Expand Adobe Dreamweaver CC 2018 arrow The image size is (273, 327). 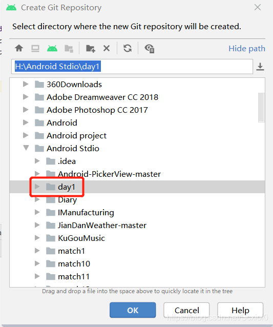pyautogui.click(x=26, y=97)
